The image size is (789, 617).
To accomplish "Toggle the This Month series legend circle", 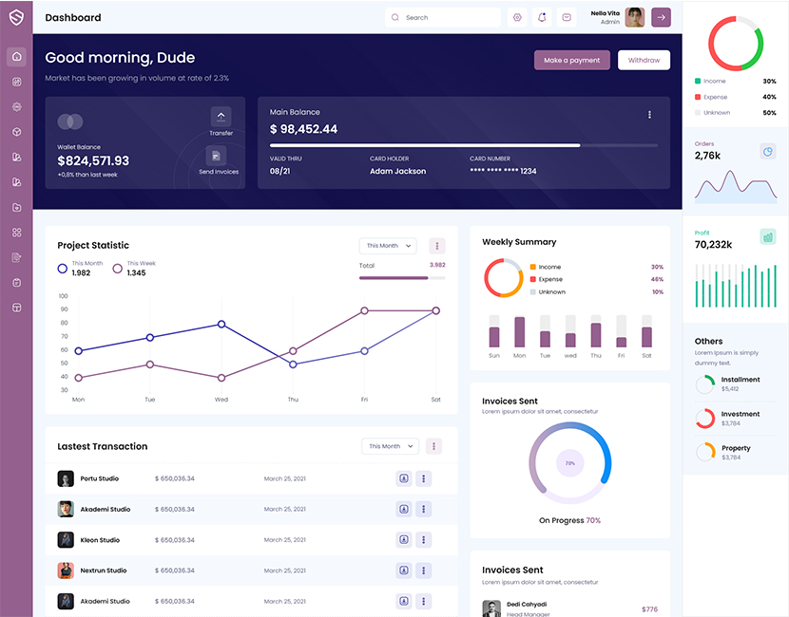I will [x=63, y=269].
